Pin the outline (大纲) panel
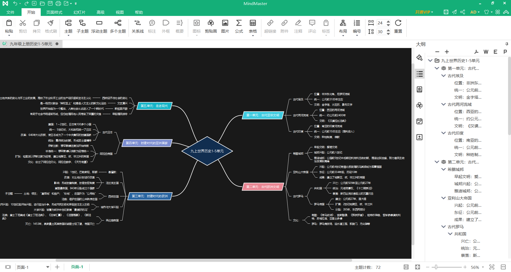The width and height of the screenshot is (511, 272). [x=507, y=44]
